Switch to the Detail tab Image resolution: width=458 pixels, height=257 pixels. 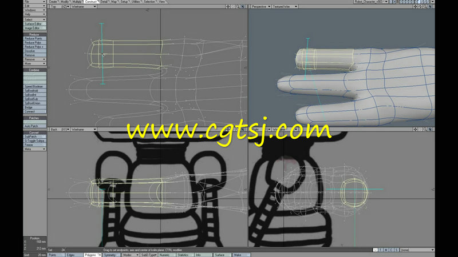(104, 2)
